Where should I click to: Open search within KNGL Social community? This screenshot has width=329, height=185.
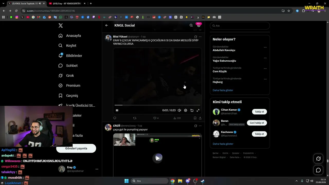191,25
